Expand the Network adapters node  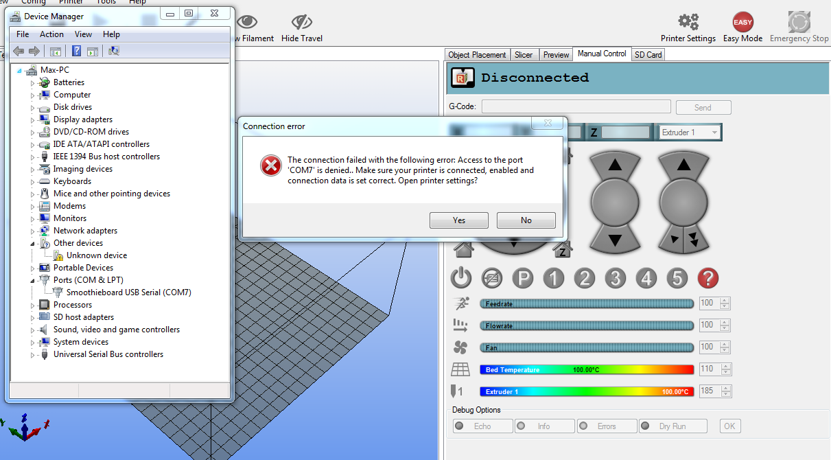click(x=32, y=231)
